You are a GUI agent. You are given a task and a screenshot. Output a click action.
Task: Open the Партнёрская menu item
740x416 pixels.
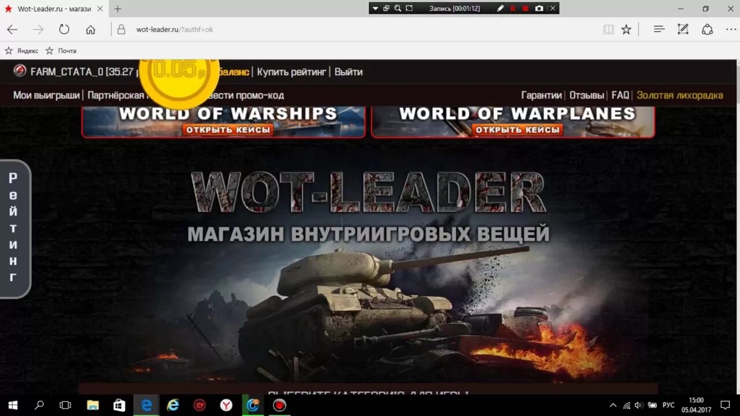[115, 95]
